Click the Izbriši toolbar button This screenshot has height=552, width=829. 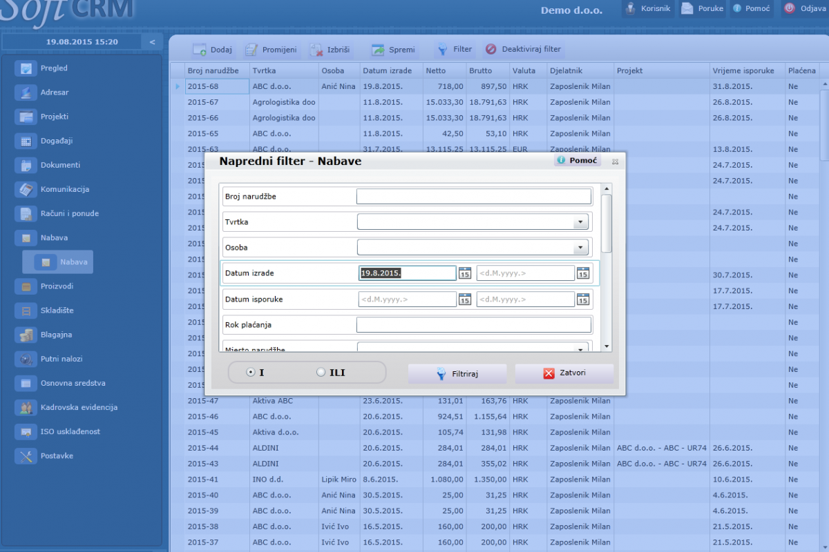tap(330, 50)
